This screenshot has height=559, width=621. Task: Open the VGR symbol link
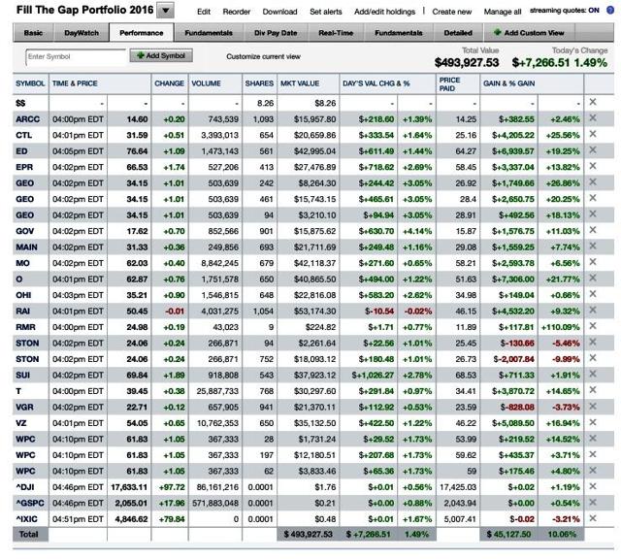[24, 408]
